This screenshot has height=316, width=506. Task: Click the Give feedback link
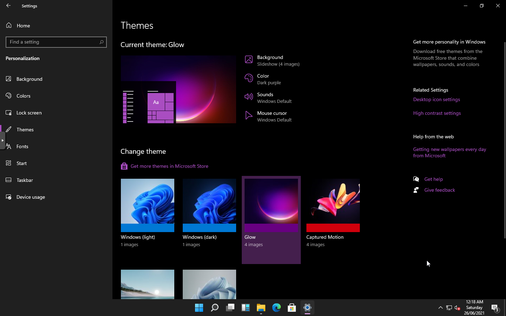[440, 190]
